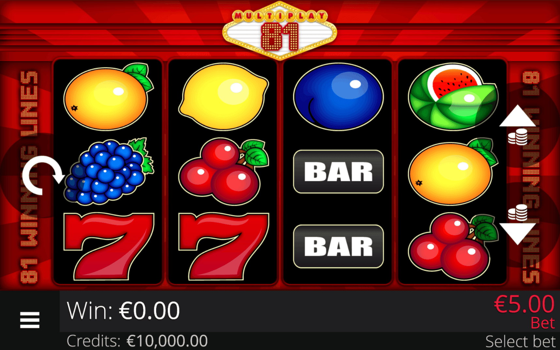Click the Win €0.00 display
The image size is (560, 350).
pyautogui.click(x=123, y=311)
